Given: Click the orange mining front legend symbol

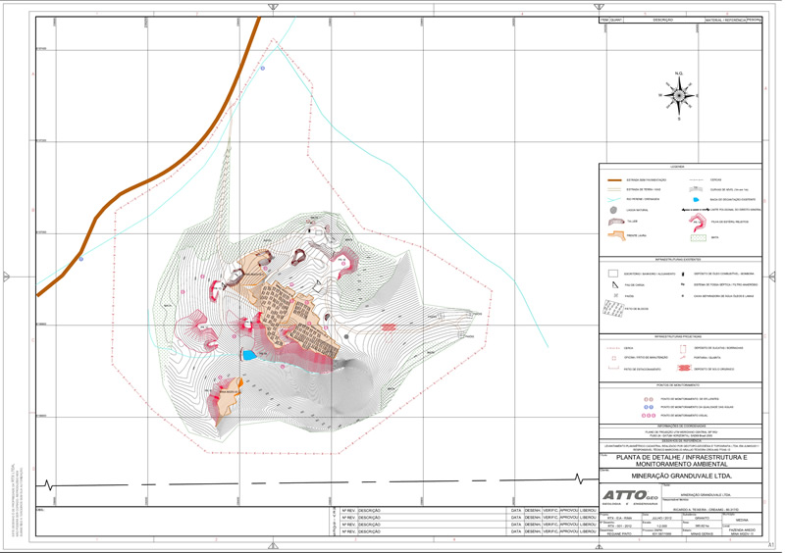Looking at the screenshot, I should point(616,236).
